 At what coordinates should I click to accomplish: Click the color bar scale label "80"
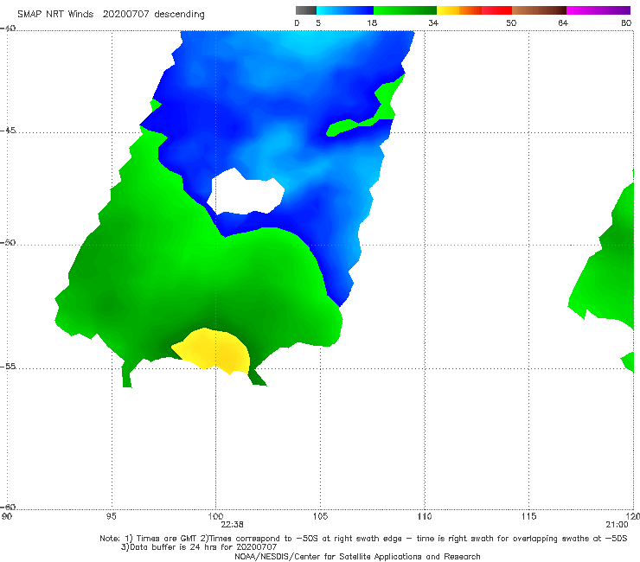tap(626, 22)
